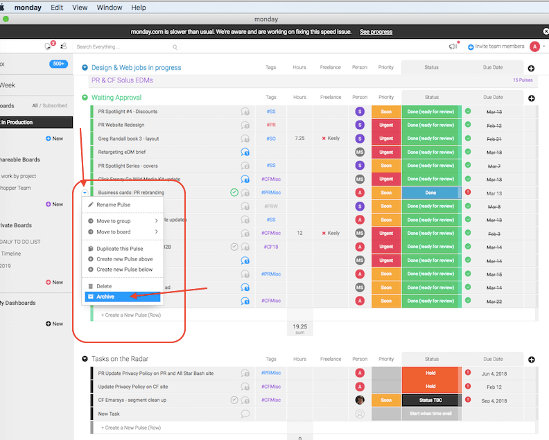Collapse the Tasks on the Radar group
Screen dimensions: 549x440
coord(85,359)
